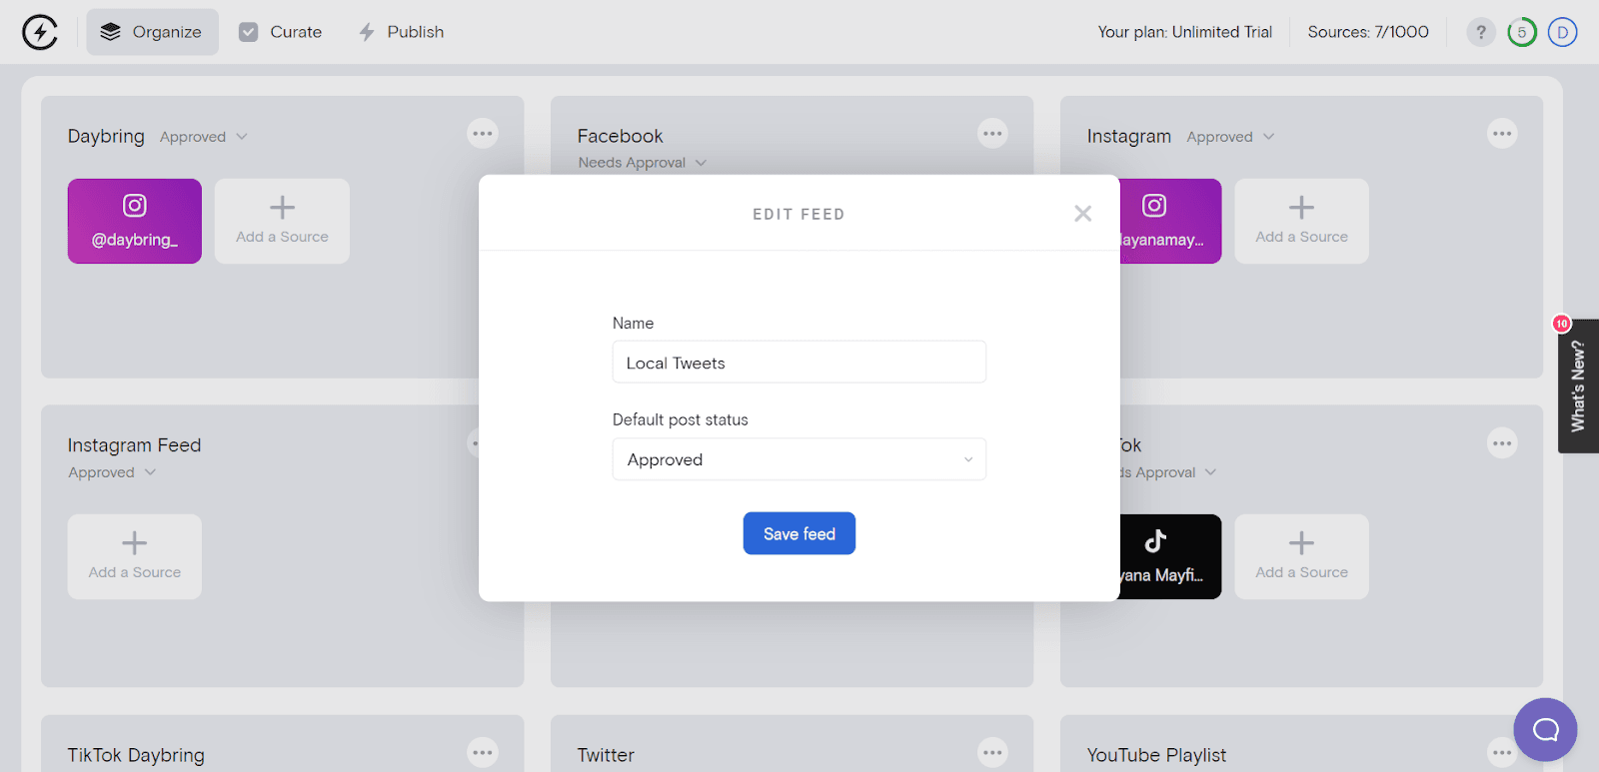Open the Instagram feed three-dot options menu

pyautogui.click(x=1502, y=134)
